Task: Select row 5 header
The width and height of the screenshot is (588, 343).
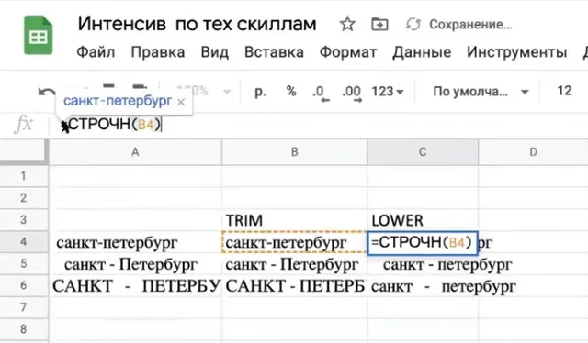Action: [x=24, y=263]
